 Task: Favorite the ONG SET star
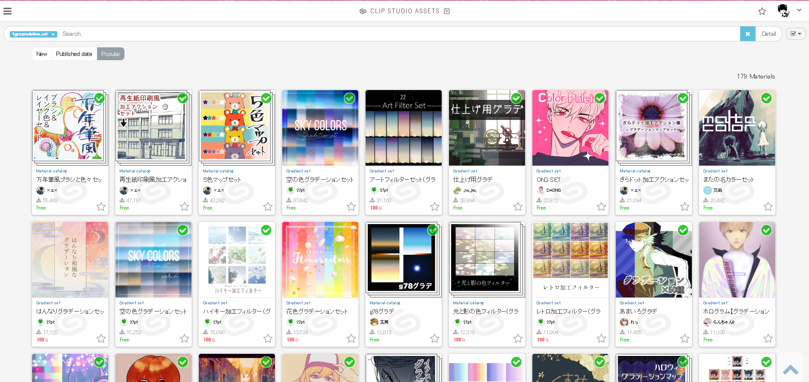coord(601,207)
